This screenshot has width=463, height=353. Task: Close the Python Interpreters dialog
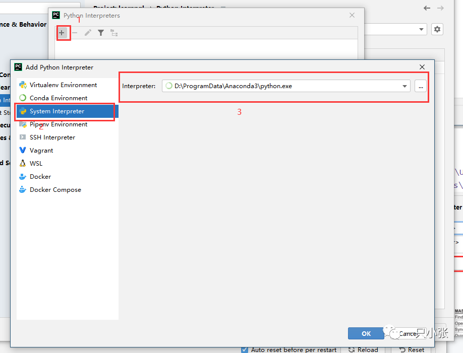pos(352,15)
